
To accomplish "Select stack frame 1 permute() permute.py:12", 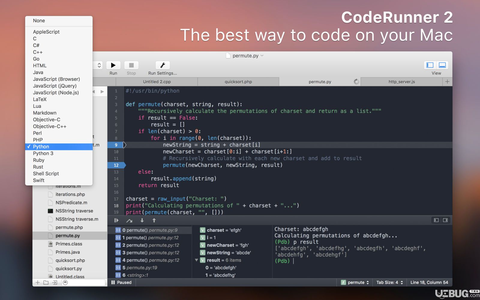I will point(149,238).
